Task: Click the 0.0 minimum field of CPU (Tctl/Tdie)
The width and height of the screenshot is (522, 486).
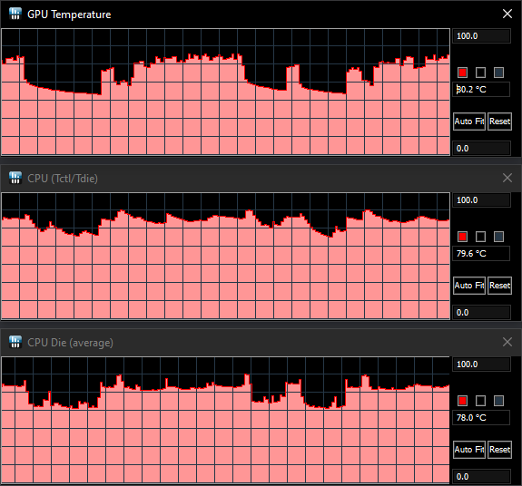Action: point(481,313)
